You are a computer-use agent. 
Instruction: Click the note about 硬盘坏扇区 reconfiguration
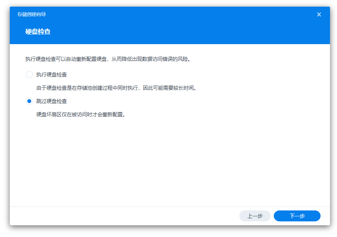click(80, 114)
